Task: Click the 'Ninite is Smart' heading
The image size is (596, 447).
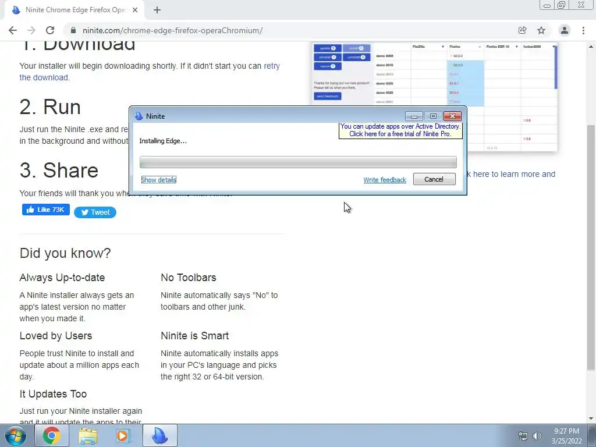Action: click(194, 336)
